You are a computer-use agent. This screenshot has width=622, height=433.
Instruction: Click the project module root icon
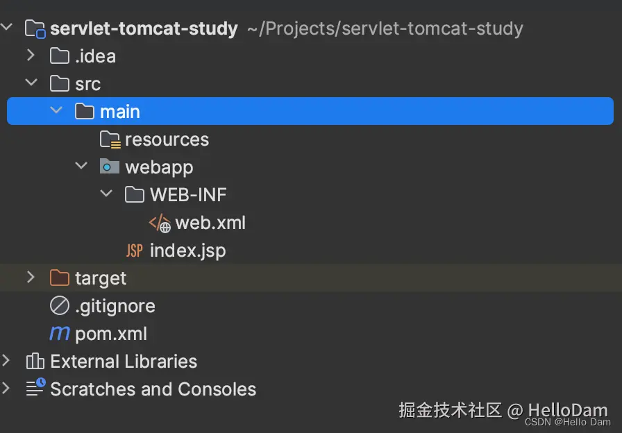(x=35, y=28)
